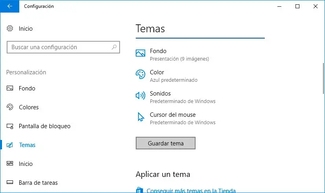Click the Colores palette icon in sidebar
Screen dimensions: 325x193
[x=10, y=107]
